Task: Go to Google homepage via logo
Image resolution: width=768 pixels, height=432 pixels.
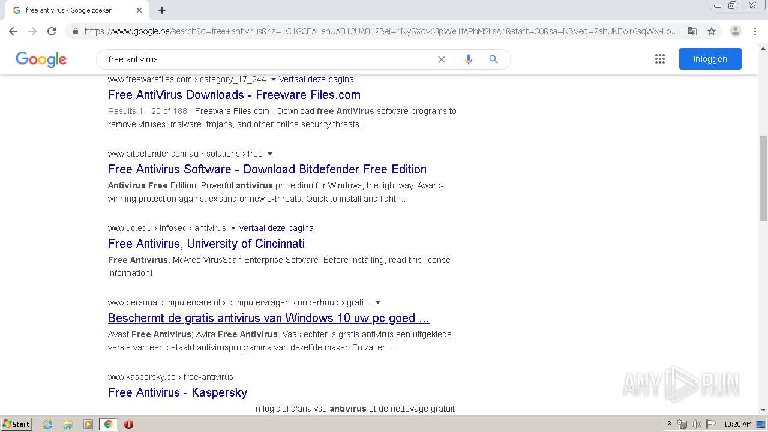Action: coord(41,59)
